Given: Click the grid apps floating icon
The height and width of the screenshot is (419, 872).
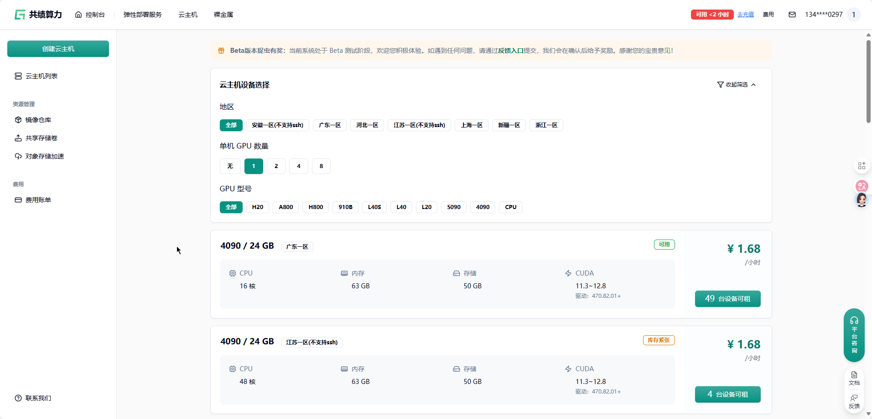Looking at the screenshot, I should click(x=862, y=166).
